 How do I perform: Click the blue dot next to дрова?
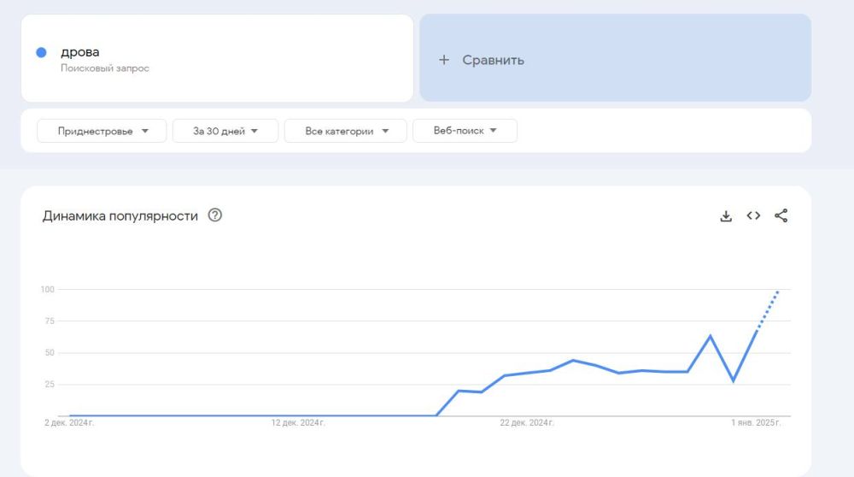[41, 52]
